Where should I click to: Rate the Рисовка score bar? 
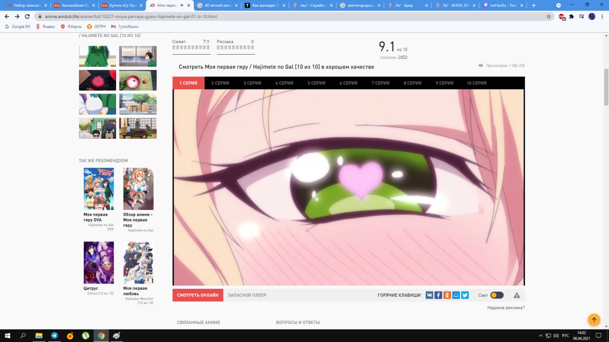pyautogui.click(x=236, y=47)
